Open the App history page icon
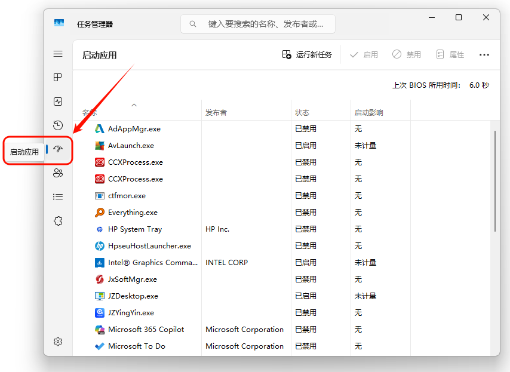This screenshot has width=510, height=372. click(x=58, y=125)
